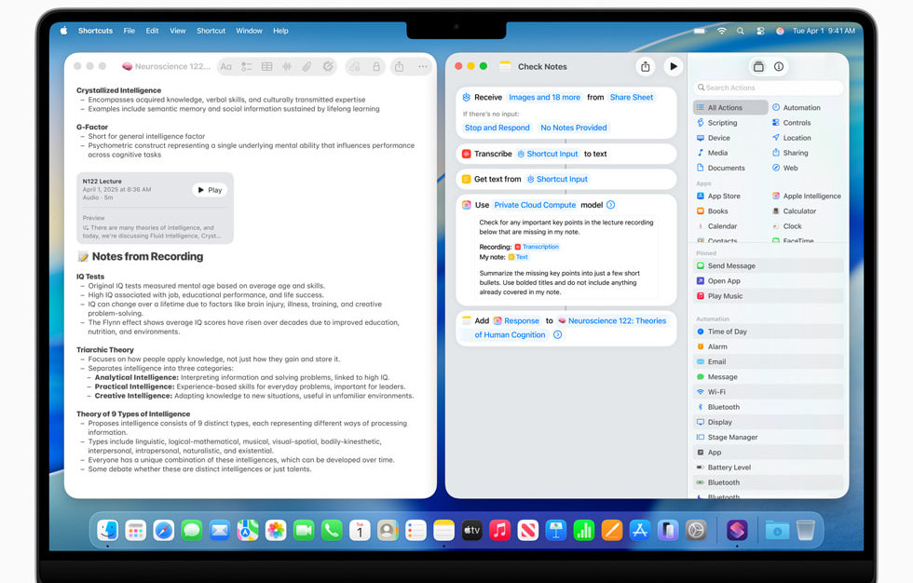Expand the Add Response action chevron
Viewport: 913px width, 583px height.
click(557, 334)
